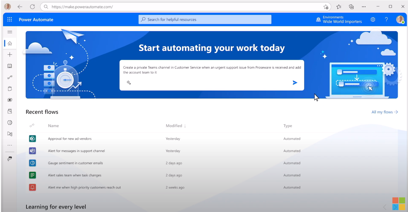This screenshot has width=408, height=212.
Task: Open the account avatar in Power Automate header
Action: [x=400, y=19]
